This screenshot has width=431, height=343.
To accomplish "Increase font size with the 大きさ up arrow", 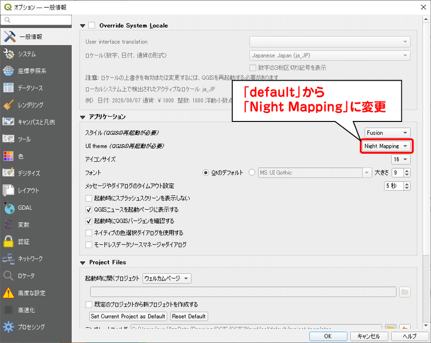I will pos(407,170).
